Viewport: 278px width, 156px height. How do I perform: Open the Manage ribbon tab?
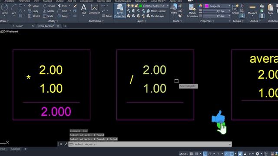coord(47,1)
